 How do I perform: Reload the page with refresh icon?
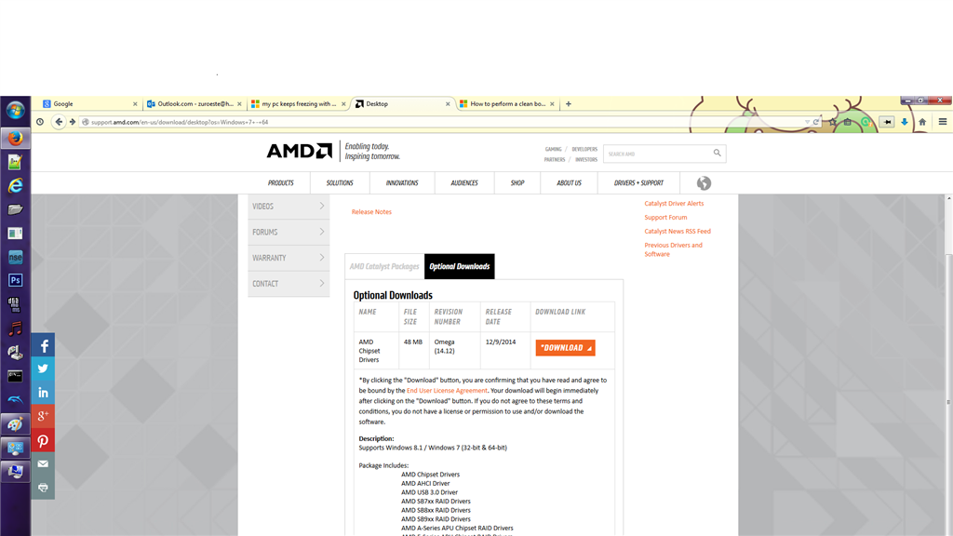click(x=816, y=122)
